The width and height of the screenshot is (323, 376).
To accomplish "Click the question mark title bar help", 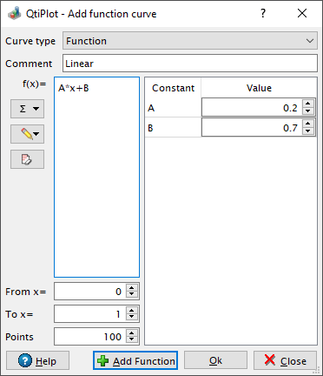I will coord(263,13).
